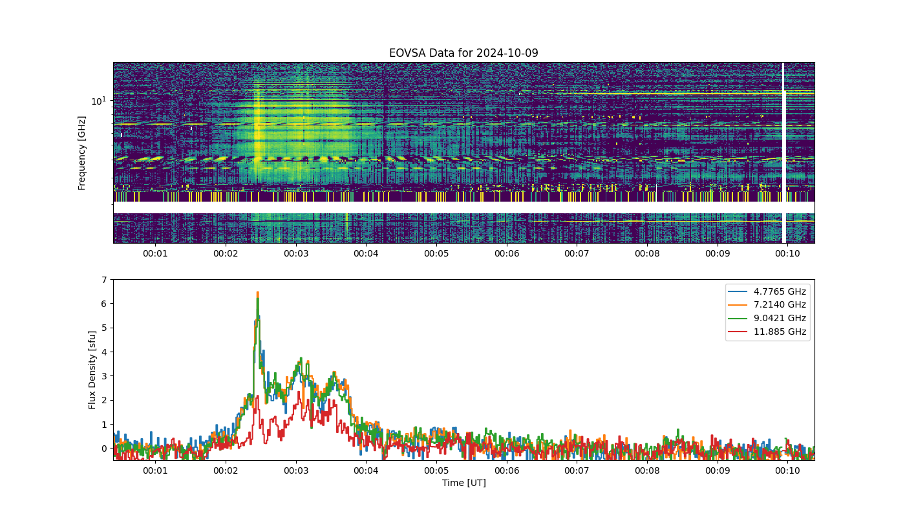Viewport: 905px width, 517px height.
Task: Click '00:10' under the spectrogram
Action: tap(787, 253)
